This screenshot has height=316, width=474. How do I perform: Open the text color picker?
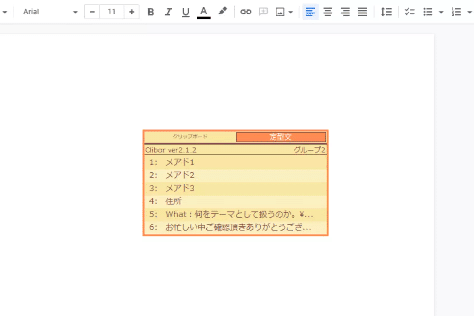pos(204,12)
